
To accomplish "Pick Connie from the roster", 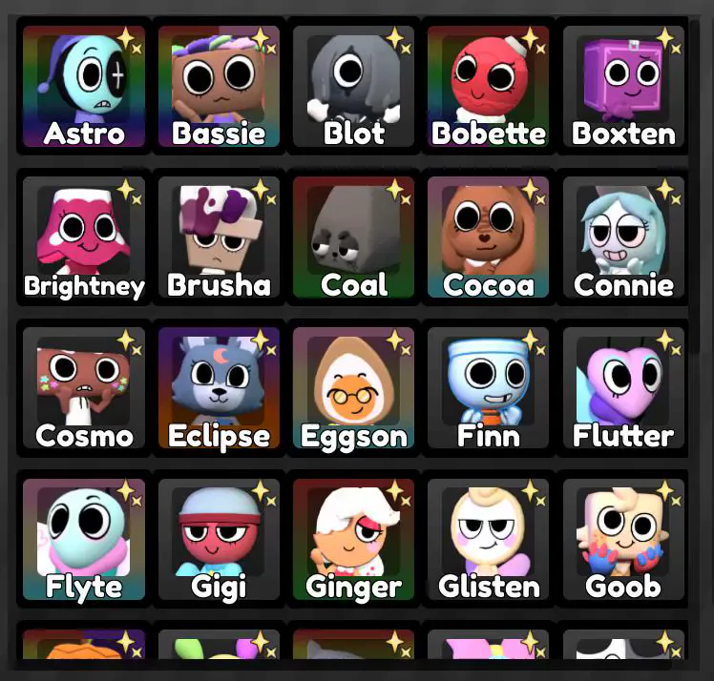I will point(623,237).
